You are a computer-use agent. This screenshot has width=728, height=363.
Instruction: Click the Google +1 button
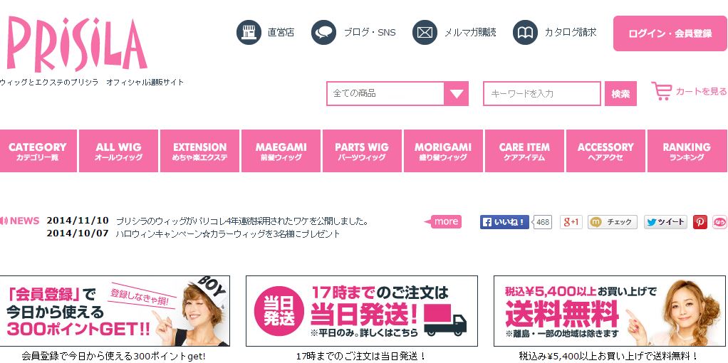571,222
